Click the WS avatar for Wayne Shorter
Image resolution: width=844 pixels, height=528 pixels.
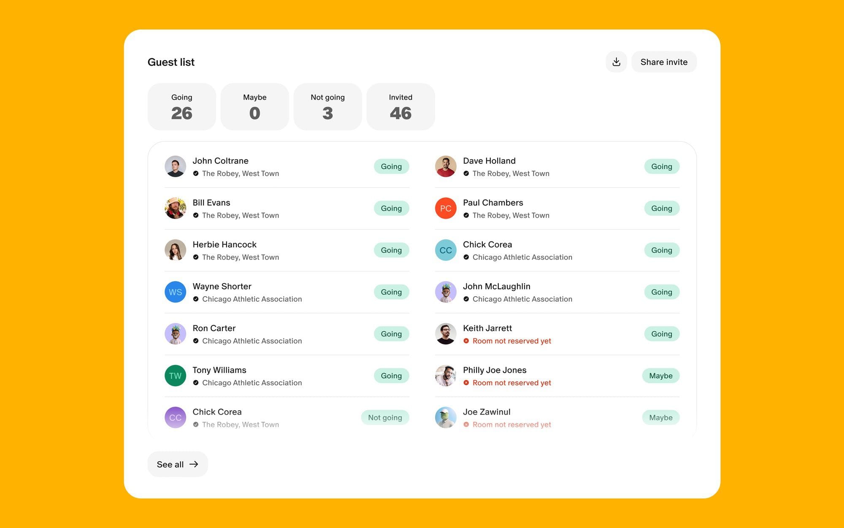(x=175, y=292)
